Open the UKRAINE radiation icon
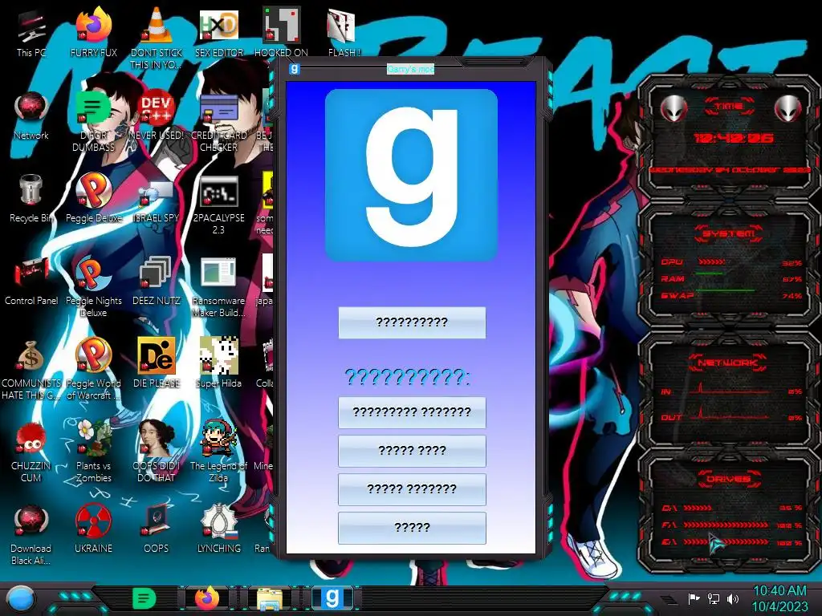Viewport: 822px width, 616px height. point(93,529)
